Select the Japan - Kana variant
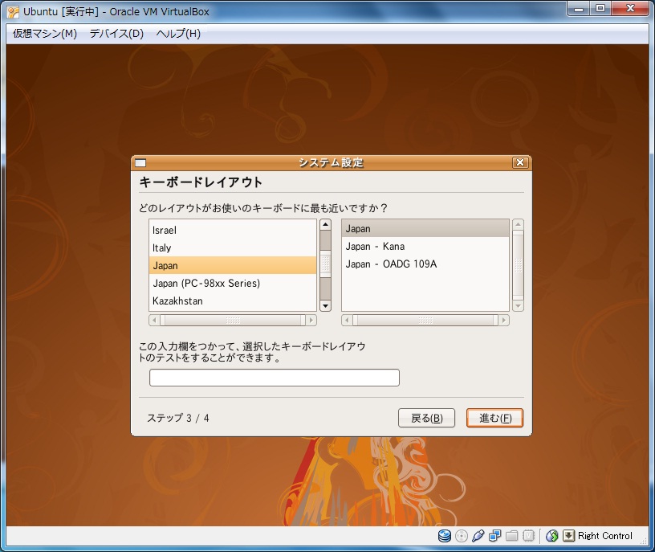This screenshot has width=655, height=552. click(x=425, y=247)
